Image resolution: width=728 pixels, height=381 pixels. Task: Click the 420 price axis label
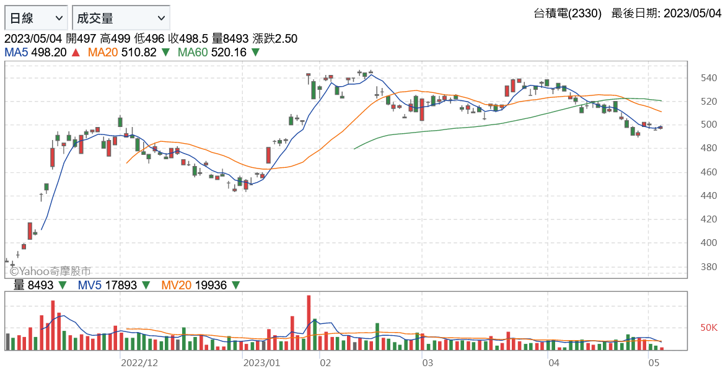709,219
